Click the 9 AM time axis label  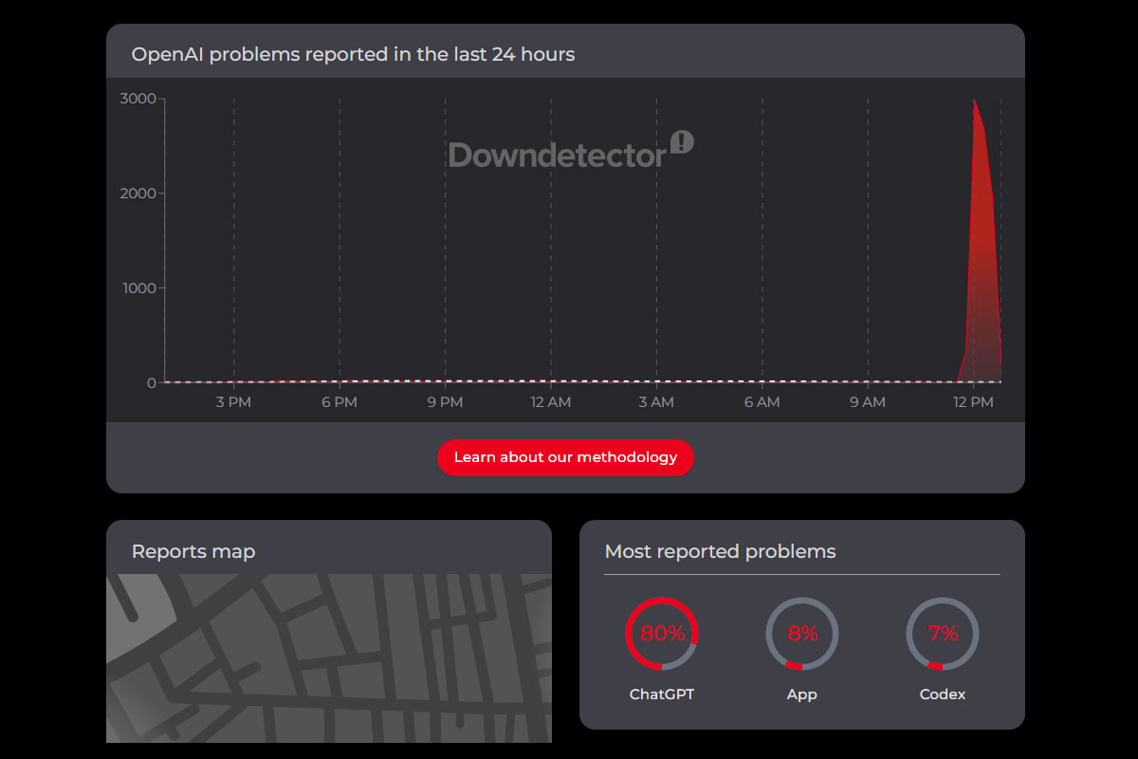click(x=868, y=402)
